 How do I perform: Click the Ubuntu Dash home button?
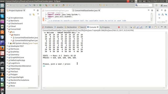click(x=2, y=5)
